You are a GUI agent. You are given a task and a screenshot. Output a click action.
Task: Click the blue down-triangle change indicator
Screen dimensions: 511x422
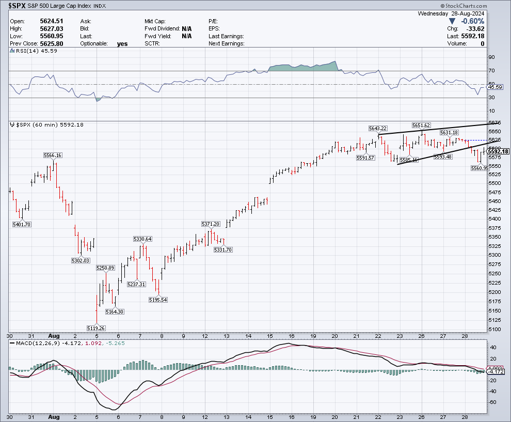[453, 22]
